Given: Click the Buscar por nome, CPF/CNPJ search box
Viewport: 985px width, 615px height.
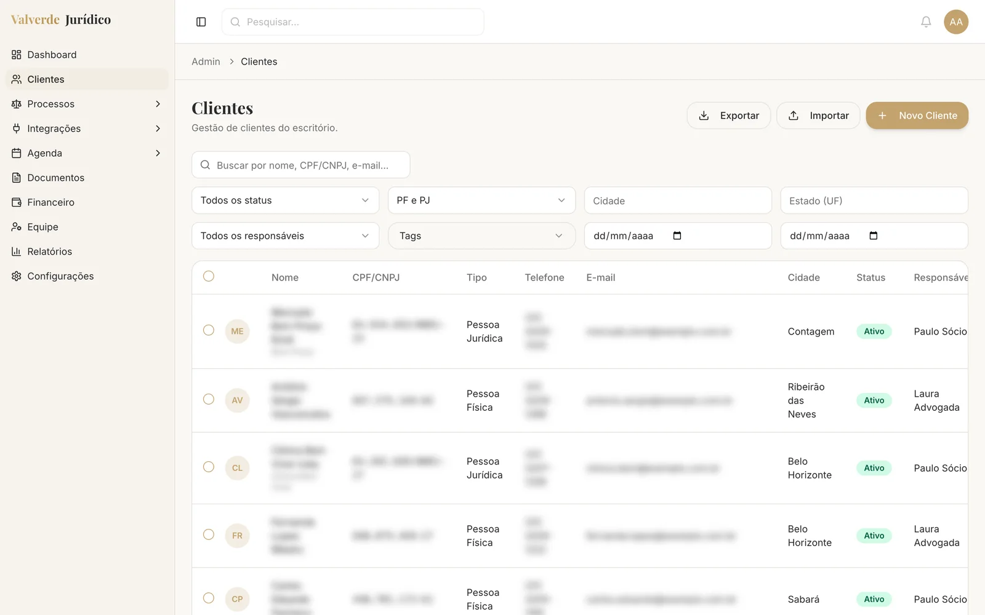Looking at the screenshot, I should 301,165.
